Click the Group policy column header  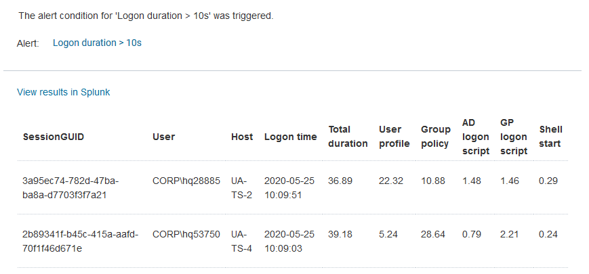coord(435,136)
